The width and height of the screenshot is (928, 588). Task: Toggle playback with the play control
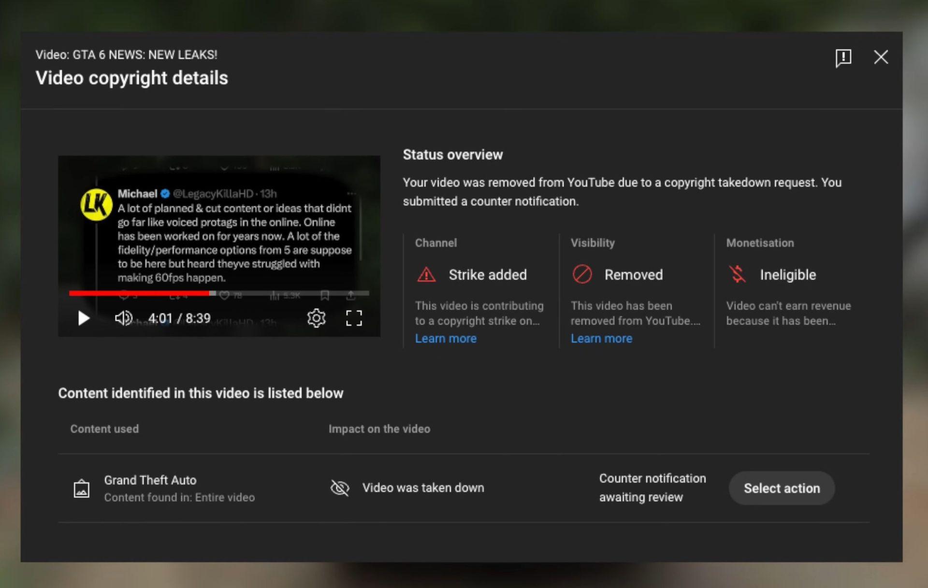84,318
